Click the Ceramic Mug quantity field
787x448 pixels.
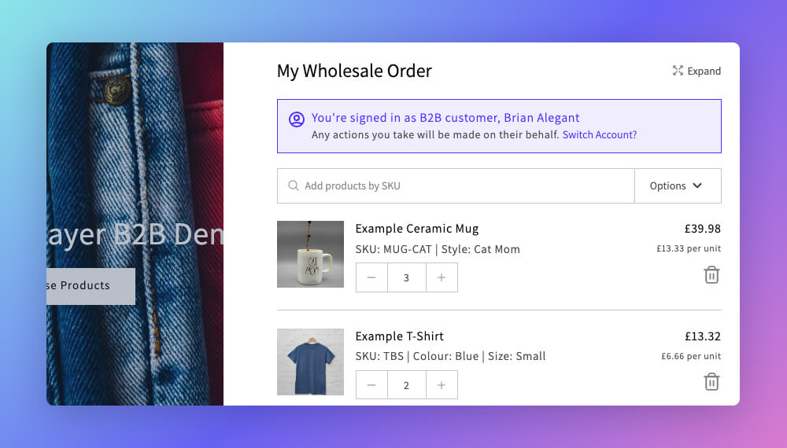point(407,277)
